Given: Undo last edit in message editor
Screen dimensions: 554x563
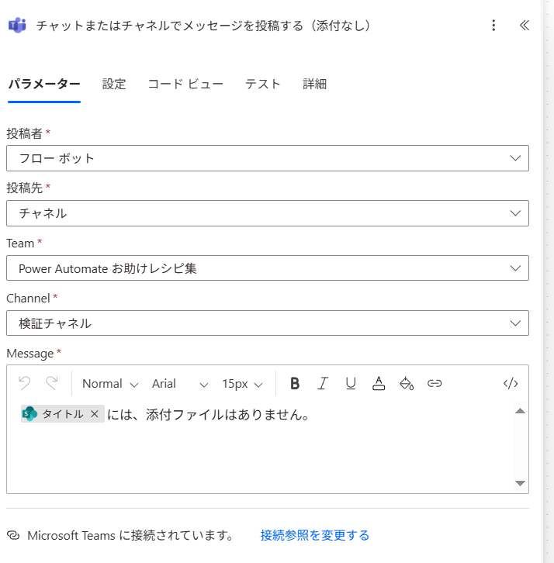Looking at the screenshot, I should point(24,383).
